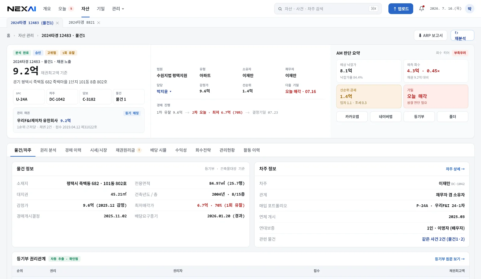Image resolution: width=481 pixels, height=279 pixels.
Task: Select 자산 in top navigation
Action: click(x=85, y=9)
